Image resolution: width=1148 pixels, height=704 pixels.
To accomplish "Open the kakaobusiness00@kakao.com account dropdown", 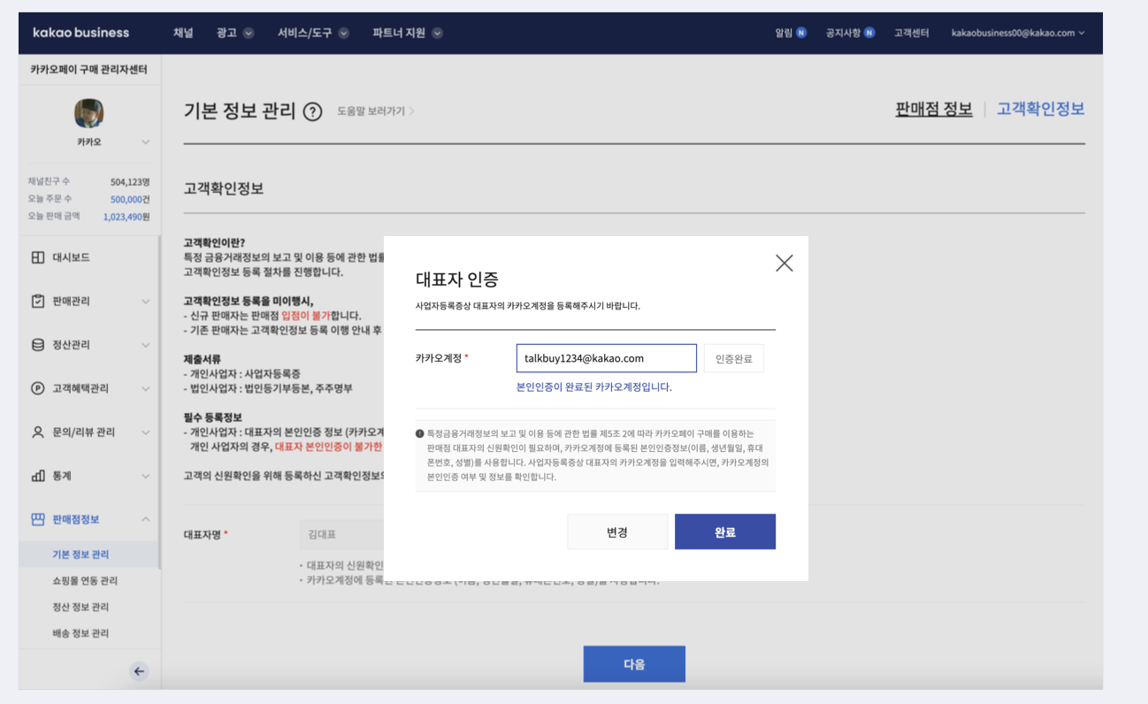I will (1018, 33).
